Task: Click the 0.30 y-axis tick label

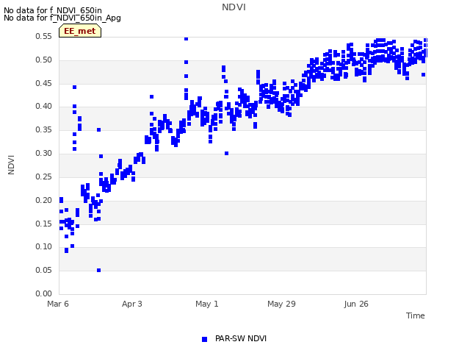Action: coord(43,153)
